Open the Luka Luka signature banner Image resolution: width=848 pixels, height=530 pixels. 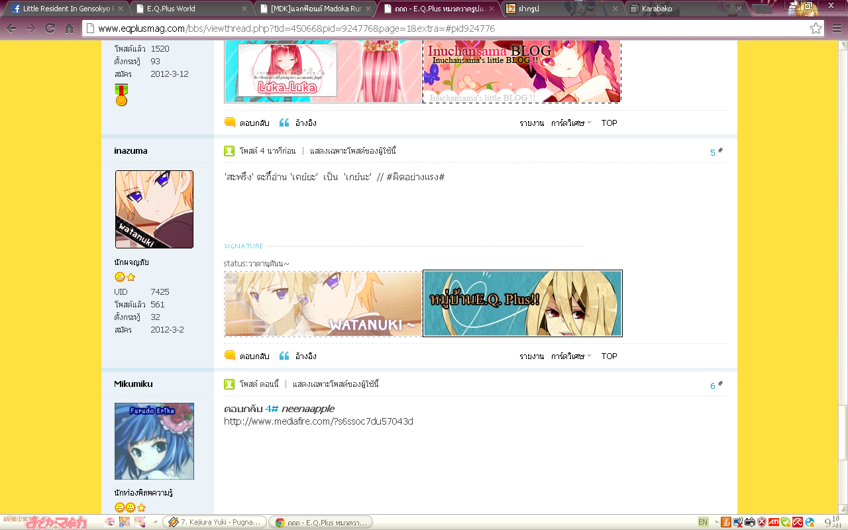pyautogui.click(x=323, y=72)
